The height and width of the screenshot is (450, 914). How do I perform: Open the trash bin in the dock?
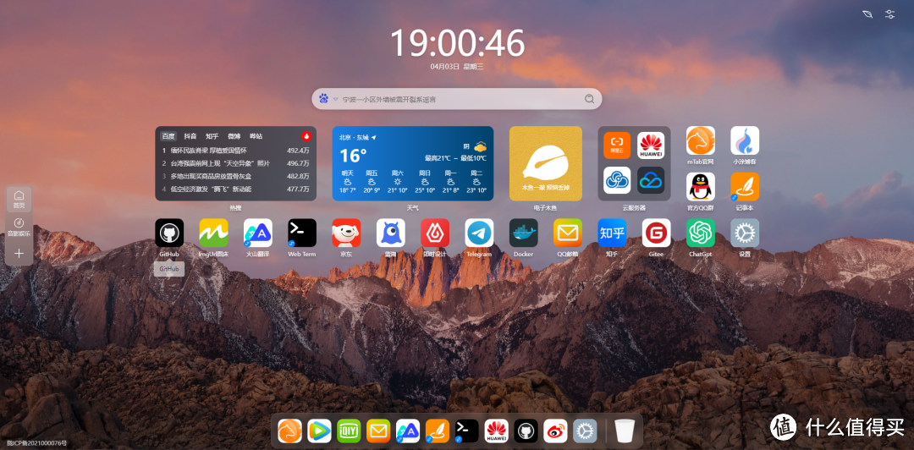pos(625,431)
